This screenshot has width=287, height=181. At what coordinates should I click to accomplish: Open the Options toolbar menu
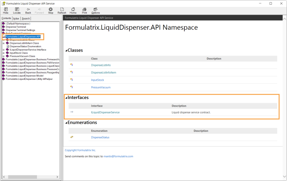coord(96,10)
